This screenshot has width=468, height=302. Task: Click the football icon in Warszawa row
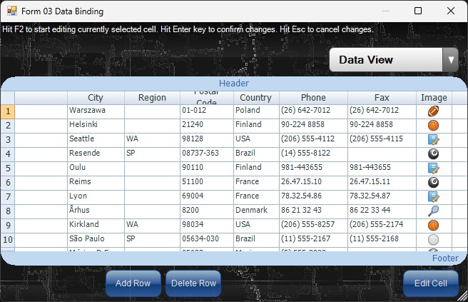coord(433,111)
